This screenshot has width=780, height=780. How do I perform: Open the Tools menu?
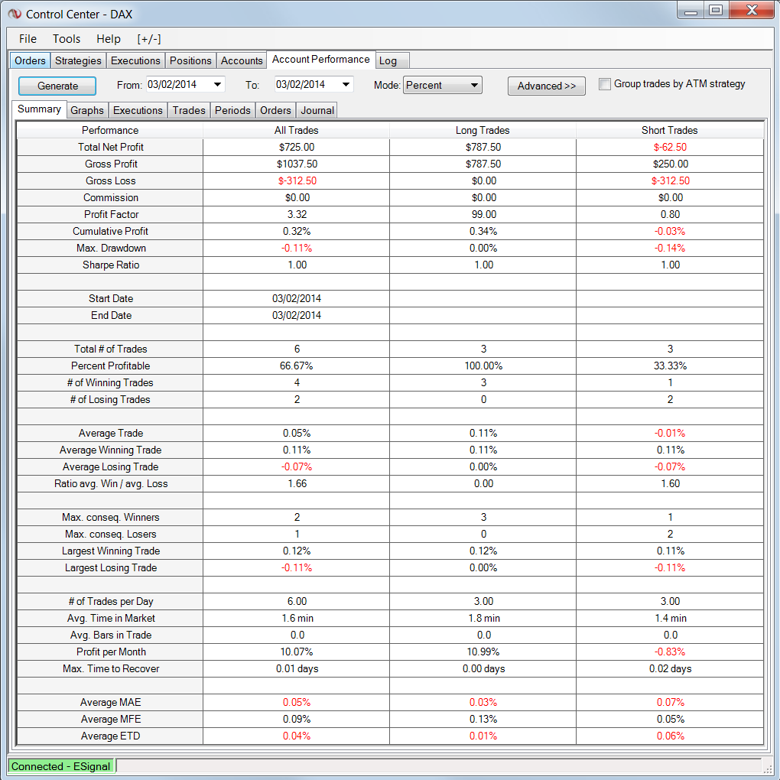(67, 39)
